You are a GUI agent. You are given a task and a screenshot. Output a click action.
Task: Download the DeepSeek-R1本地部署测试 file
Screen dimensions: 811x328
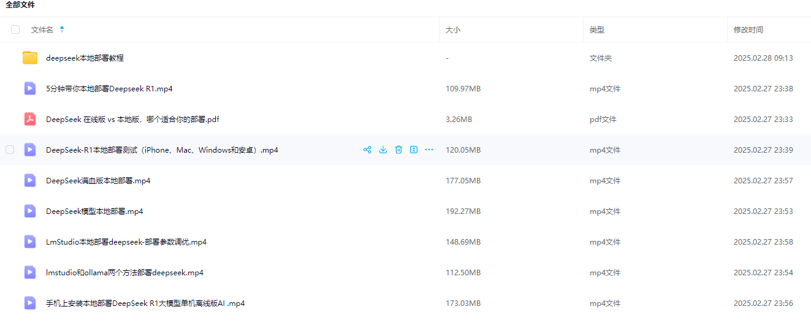pos(383,150)
